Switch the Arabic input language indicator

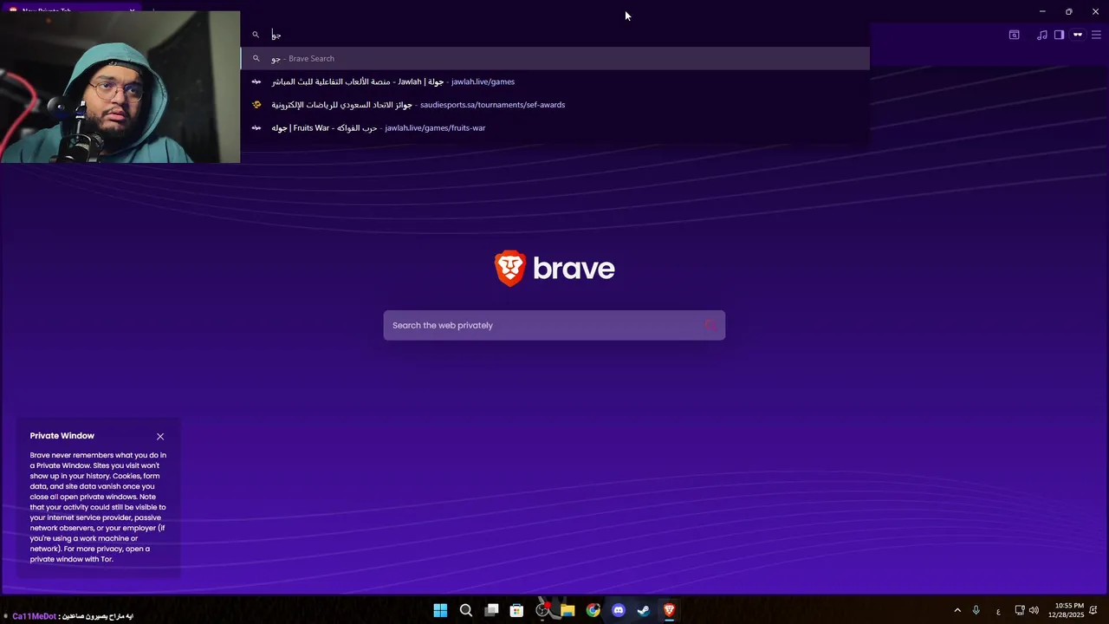(x=998, y=610)
